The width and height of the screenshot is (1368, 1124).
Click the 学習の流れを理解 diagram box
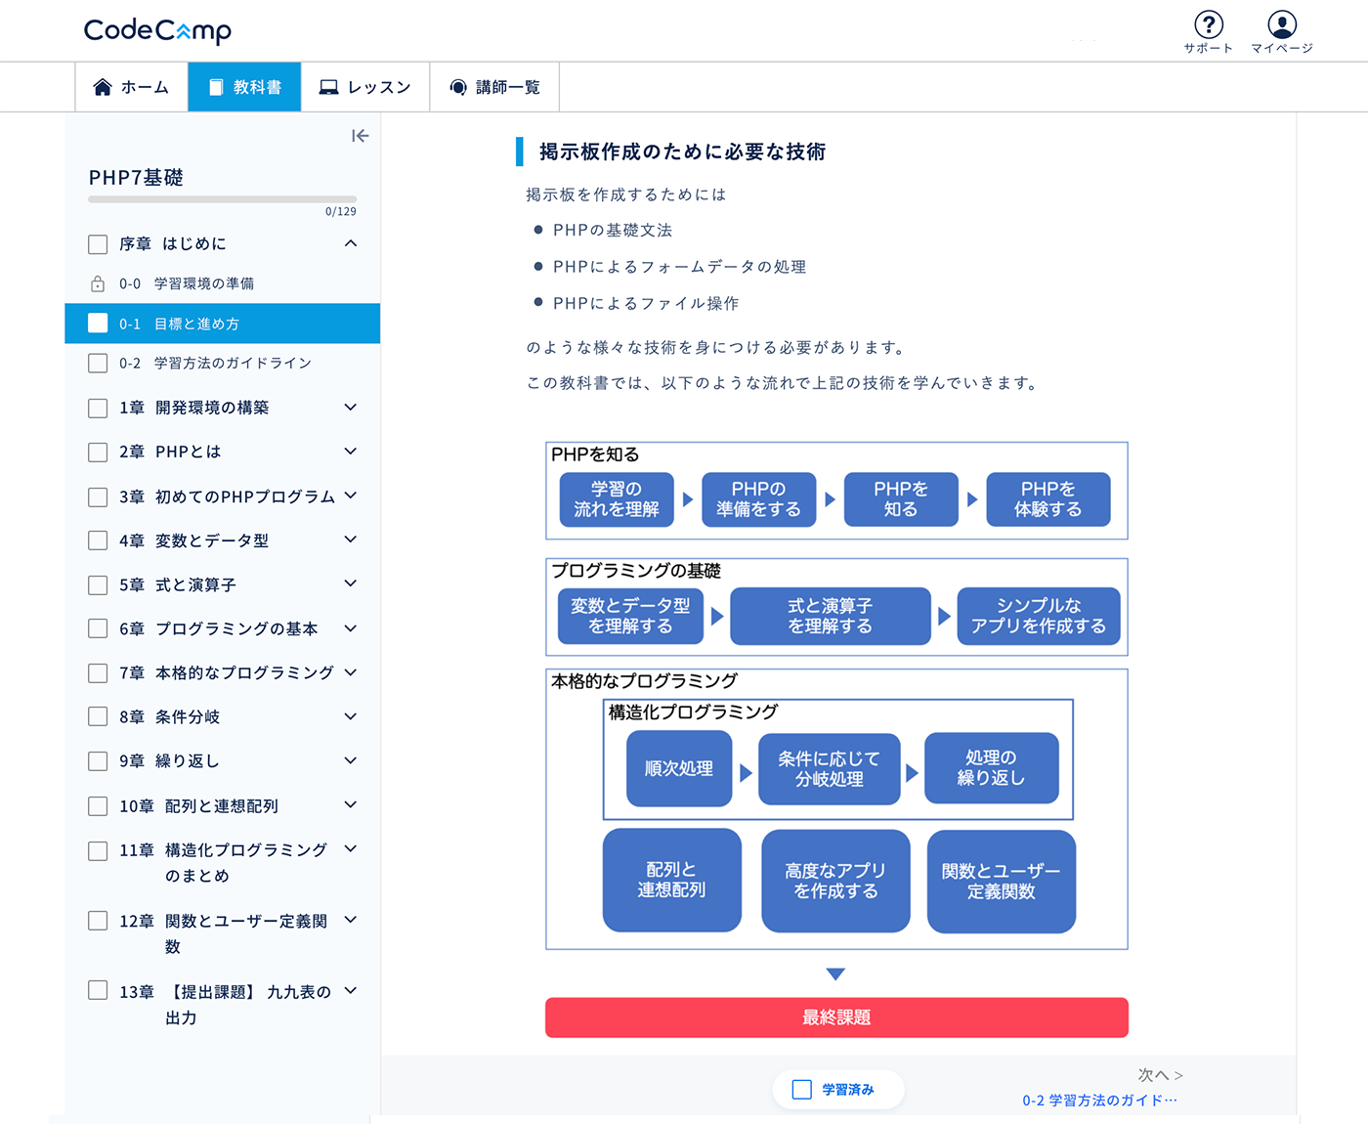[x=617, y=499]
